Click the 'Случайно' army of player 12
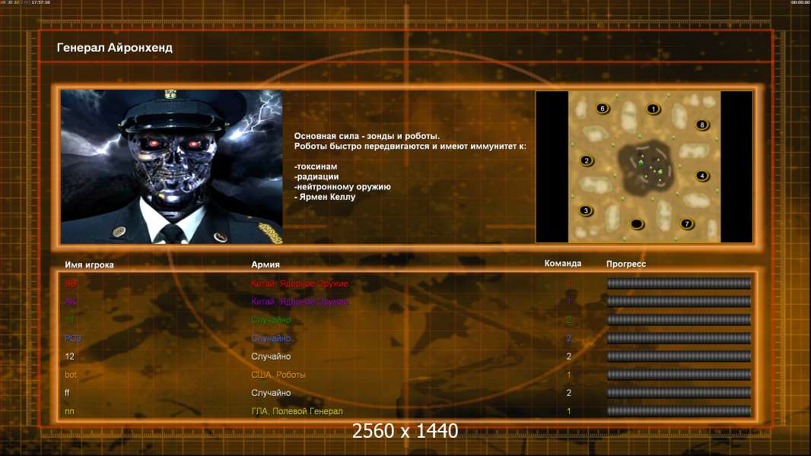 point(271,356)
